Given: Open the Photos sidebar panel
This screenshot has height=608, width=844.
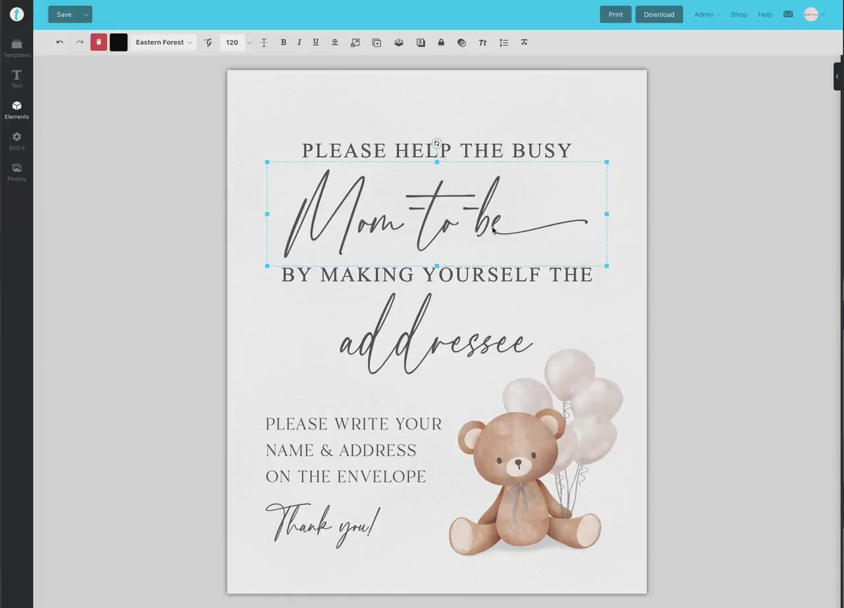Looking at the screenshot, I should coord(16,172).
